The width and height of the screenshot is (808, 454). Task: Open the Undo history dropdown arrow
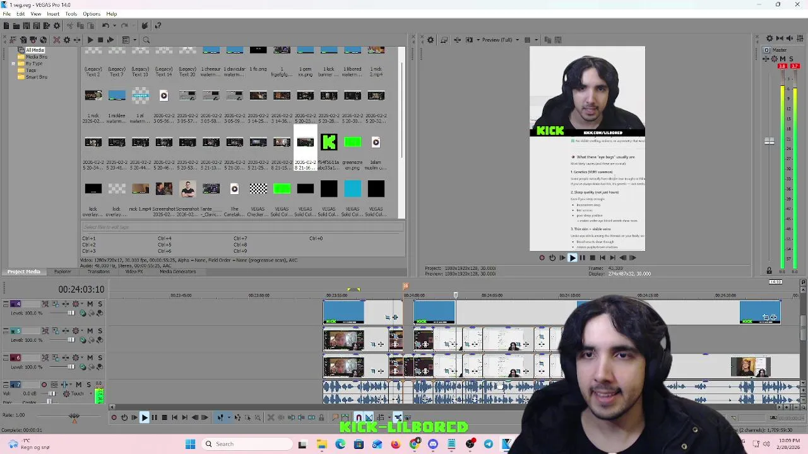click(x=115, y=26)
